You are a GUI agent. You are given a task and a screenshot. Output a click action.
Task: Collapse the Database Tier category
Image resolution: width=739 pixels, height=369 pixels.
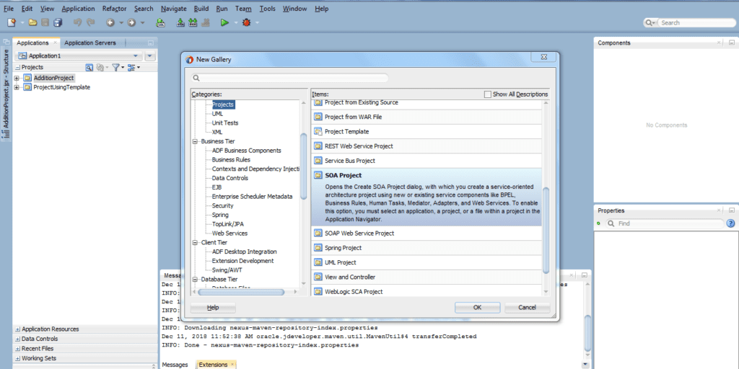(x=195, y=279)
